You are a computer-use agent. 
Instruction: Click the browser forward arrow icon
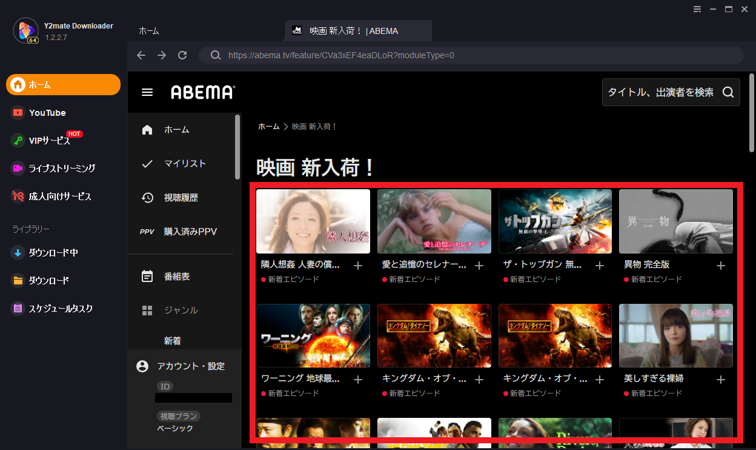[x=162, y=55]
